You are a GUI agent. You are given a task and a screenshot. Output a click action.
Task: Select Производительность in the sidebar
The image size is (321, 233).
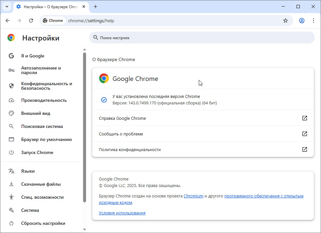(x=44, y=100)
